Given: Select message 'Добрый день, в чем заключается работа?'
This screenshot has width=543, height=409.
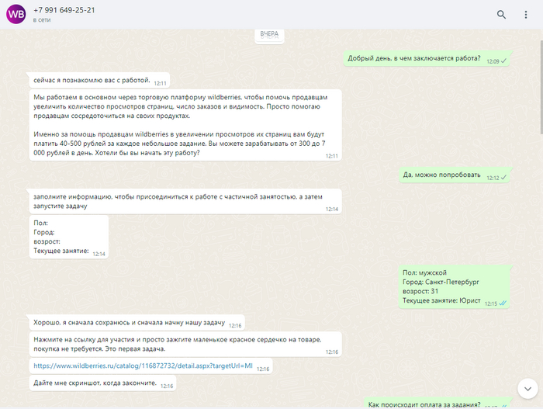Looking at the screenshot, I should click(427, 58).
